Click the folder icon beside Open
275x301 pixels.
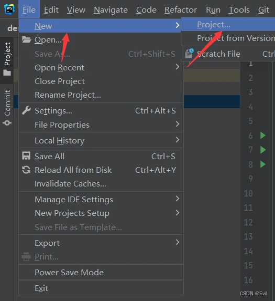pyautogui.click(x=26, y=39)
